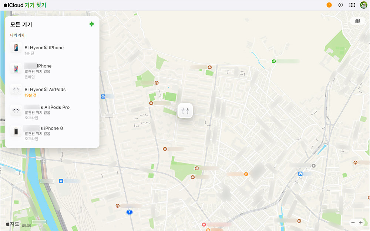Open the create new plus icon
Image resolution: width=370 pixels, height=231 pixels.
point(341,5)
